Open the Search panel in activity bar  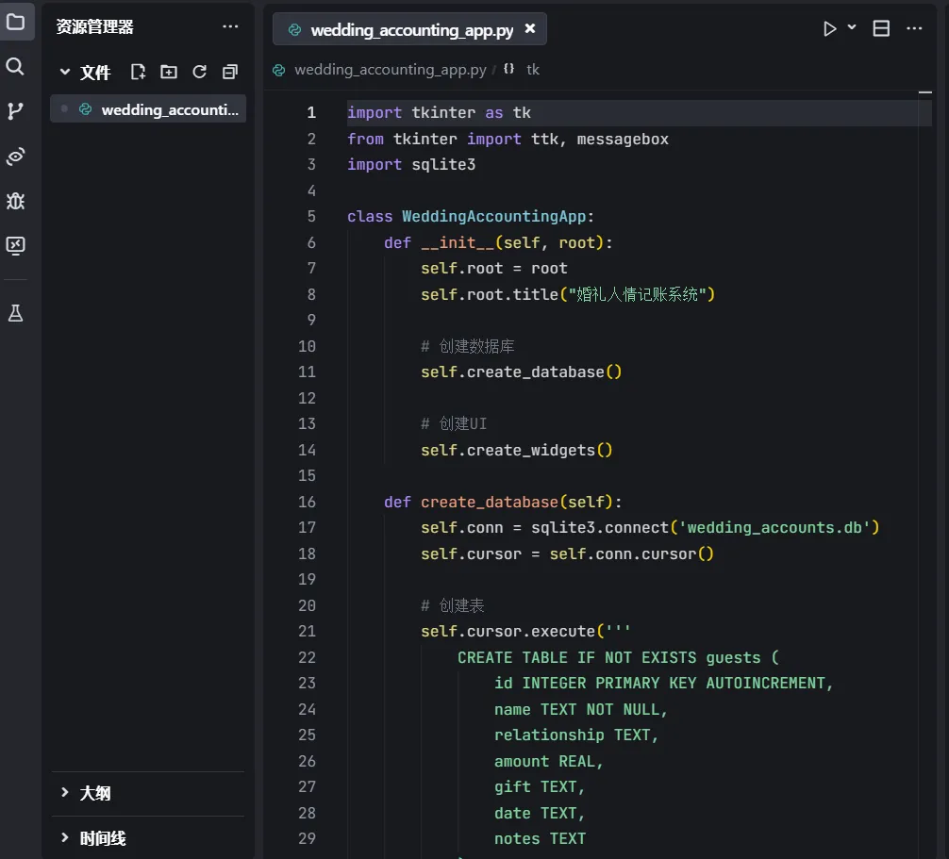coord(15,66)
